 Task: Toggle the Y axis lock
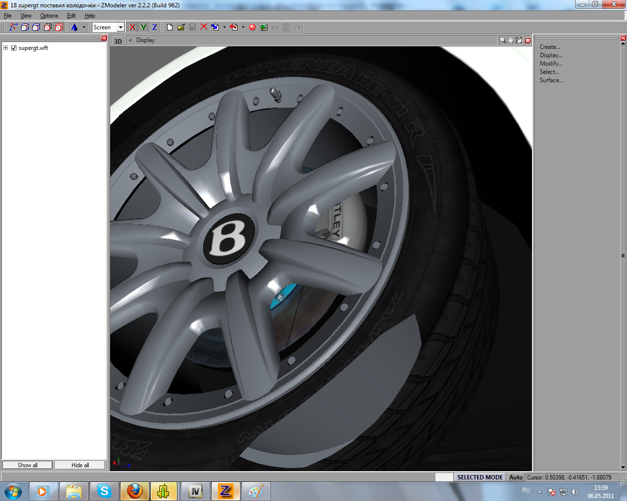pyautogui.click(x=143, y=27)
